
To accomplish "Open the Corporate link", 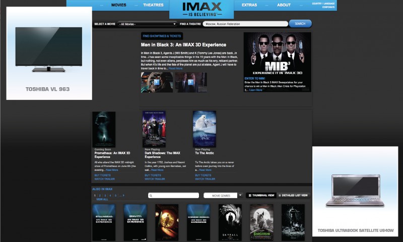I will coord(328,7).
